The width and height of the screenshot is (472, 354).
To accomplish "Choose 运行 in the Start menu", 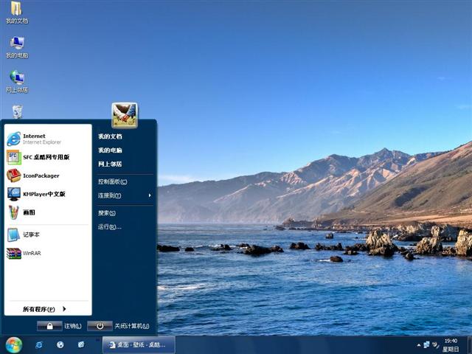I will 109,227.
